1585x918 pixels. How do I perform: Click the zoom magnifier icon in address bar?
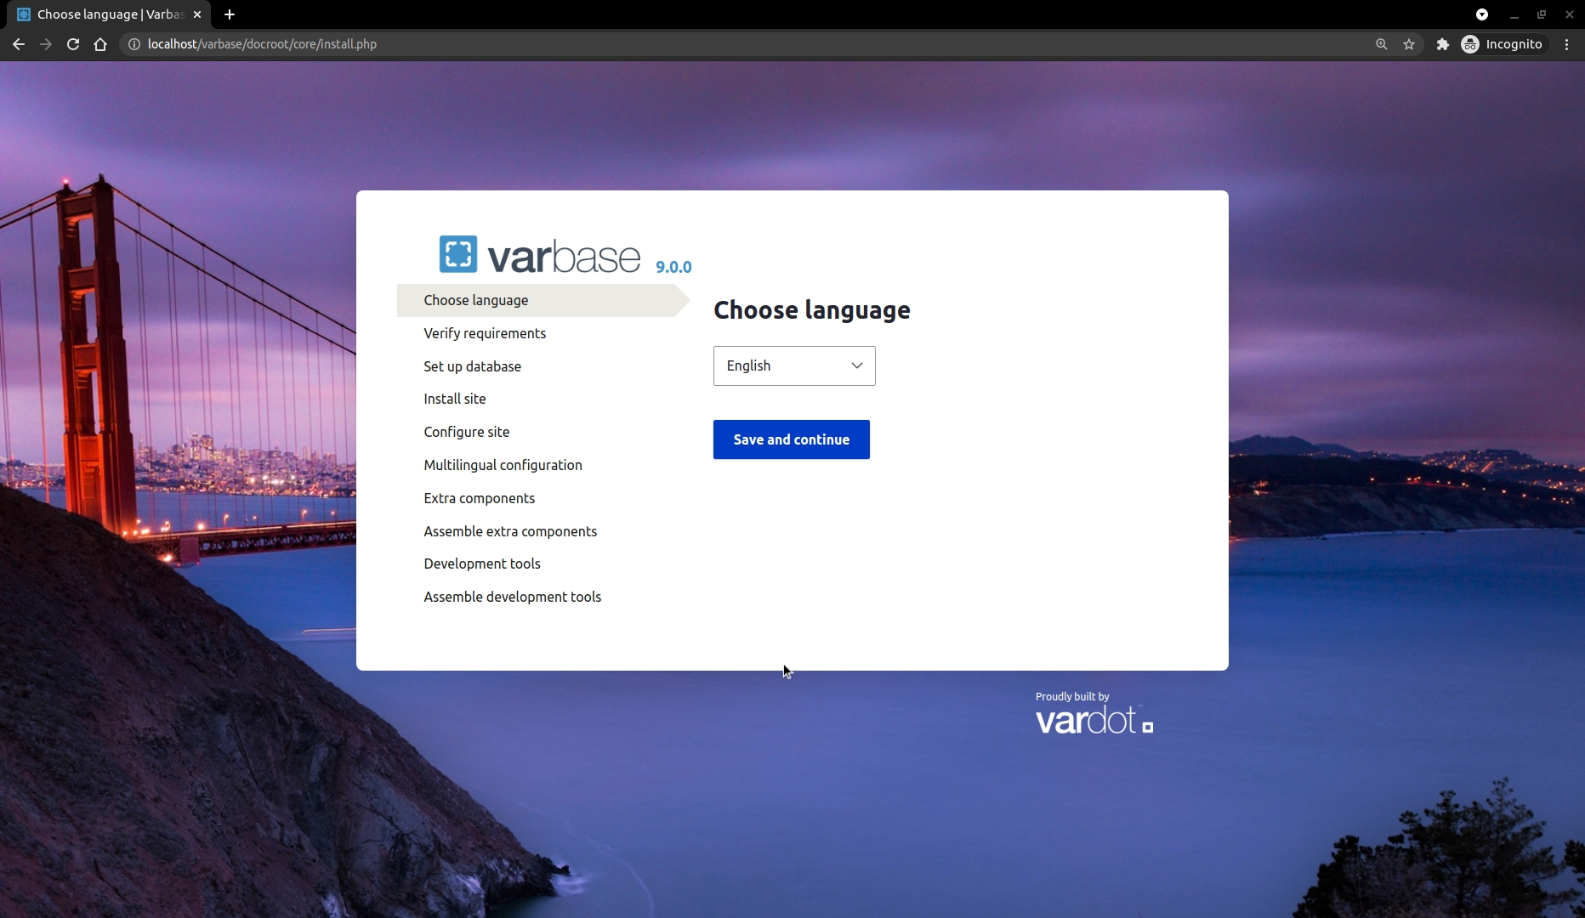(1381, 44)
